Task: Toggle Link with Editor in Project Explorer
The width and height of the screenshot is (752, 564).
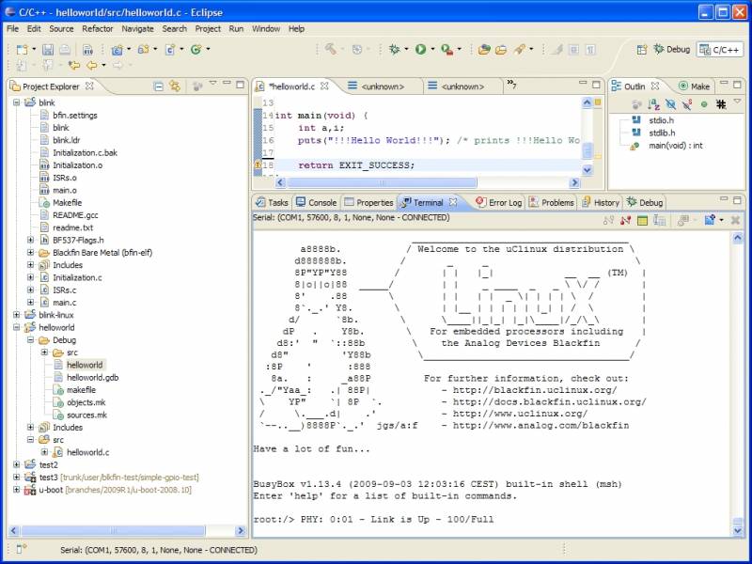Action: pos(175,86)
